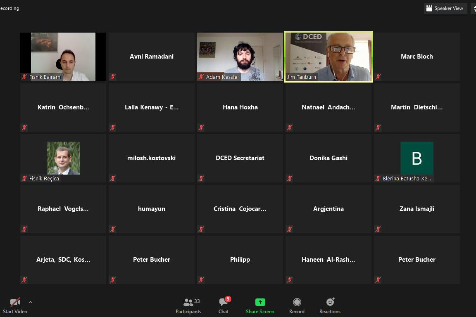Image resolution: width=476 pixels, height=317 pixels.
Task: Select the DCED Secretariat participant tile
Action: pos(240,158)
